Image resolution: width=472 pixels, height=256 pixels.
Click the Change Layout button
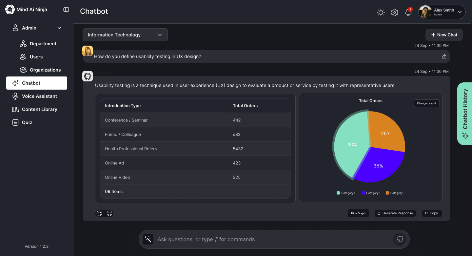coord(426,103)
